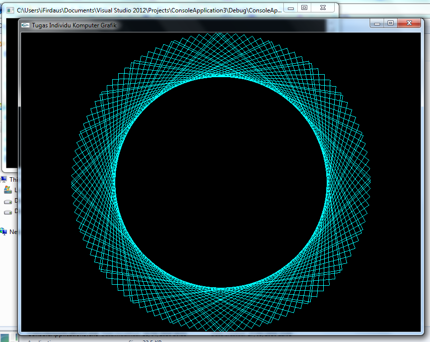This screenshot has width=430, height=342.
Task: Select the second D: drive icon
Action: 7,212
